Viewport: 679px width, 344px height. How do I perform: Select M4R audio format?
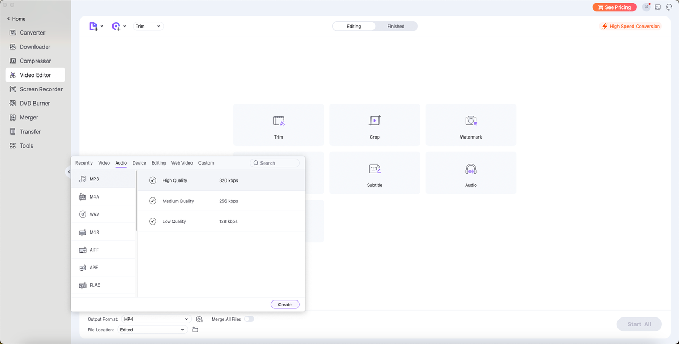pyautogui.click(x=103, y=232)
